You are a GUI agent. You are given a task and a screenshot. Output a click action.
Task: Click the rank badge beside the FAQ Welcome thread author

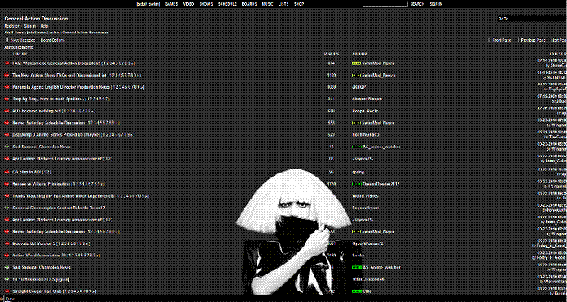357,63
